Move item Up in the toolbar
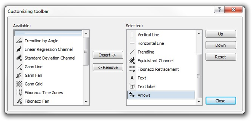 220,34
